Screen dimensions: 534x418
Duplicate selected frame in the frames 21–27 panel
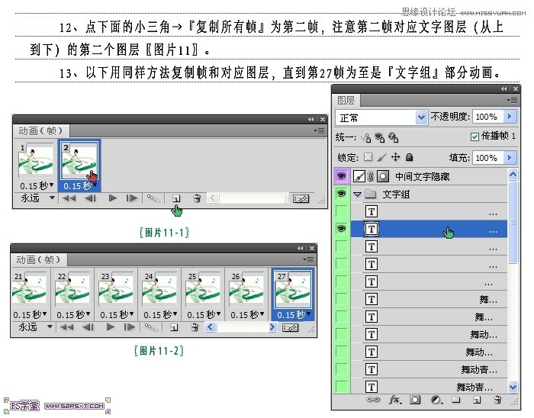174,327
